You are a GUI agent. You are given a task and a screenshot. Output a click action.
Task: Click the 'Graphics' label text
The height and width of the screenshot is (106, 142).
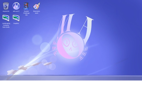[x=16, y=23]
